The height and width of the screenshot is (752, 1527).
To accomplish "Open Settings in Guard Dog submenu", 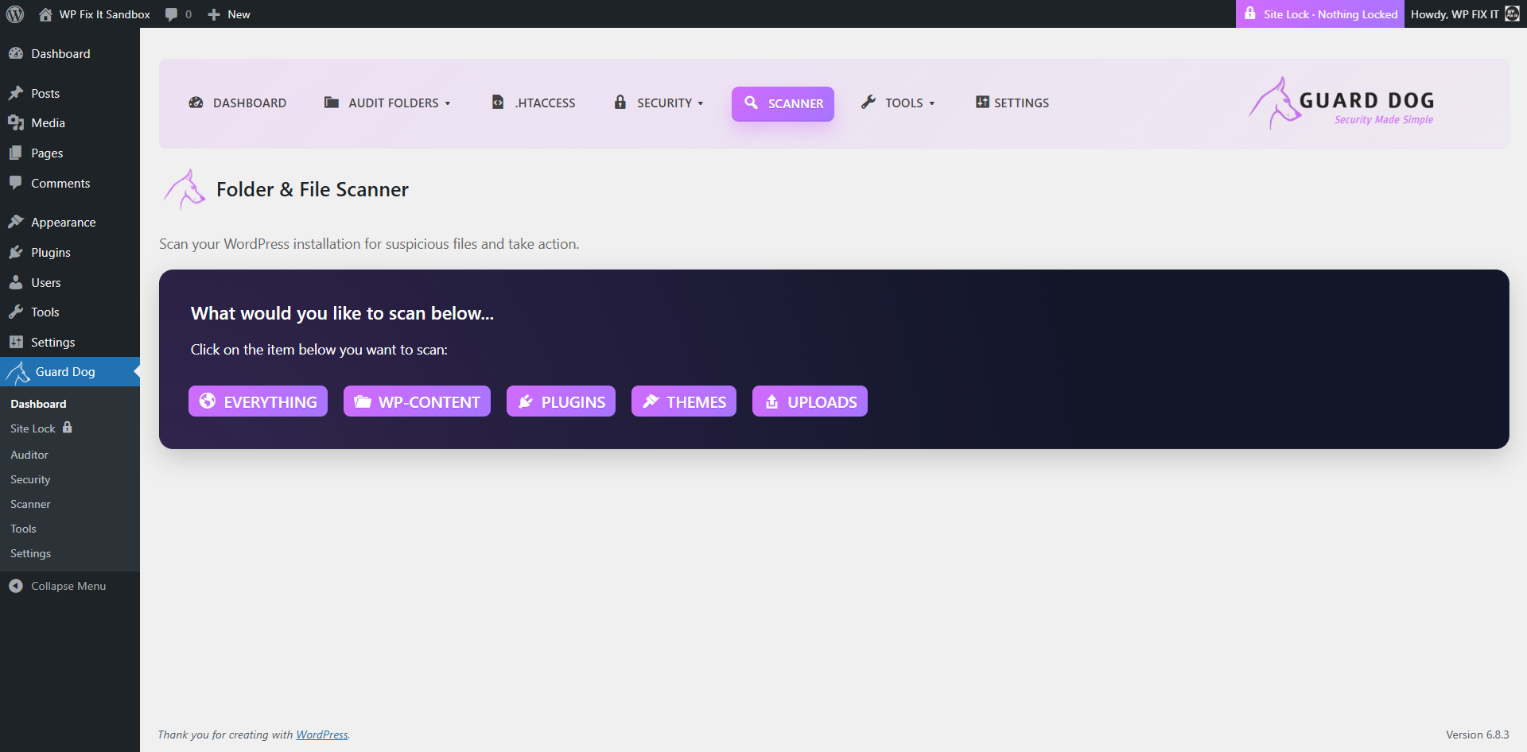I will coord(30,553).
